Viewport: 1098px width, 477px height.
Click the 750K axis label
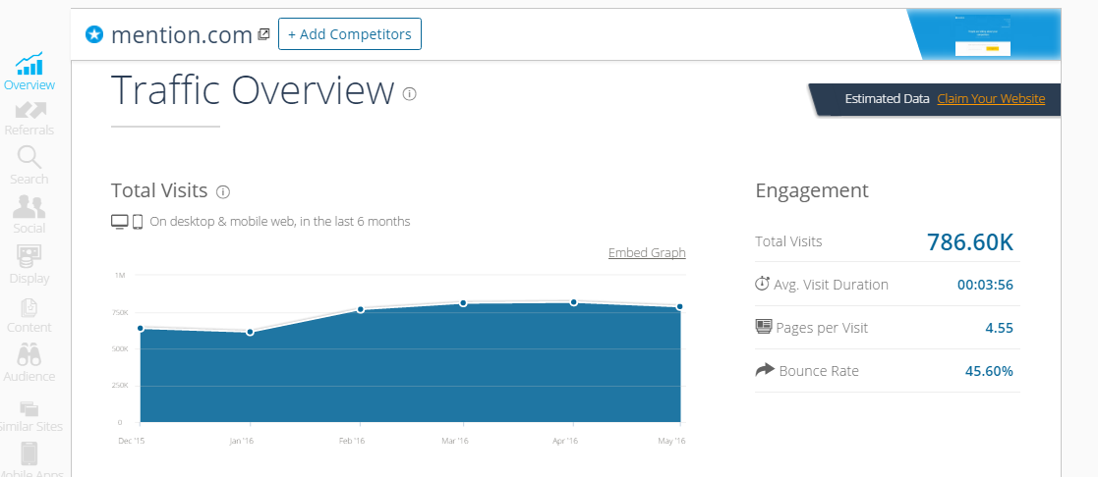pos(121,312)
